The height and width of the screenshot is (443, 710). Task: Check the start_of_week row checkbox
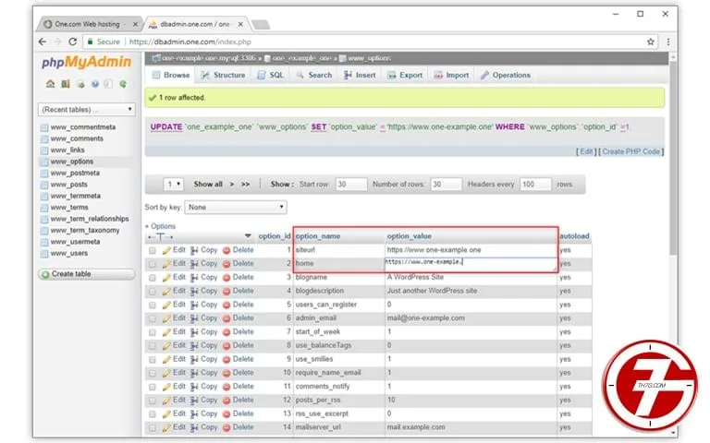[x=153, y=332]
